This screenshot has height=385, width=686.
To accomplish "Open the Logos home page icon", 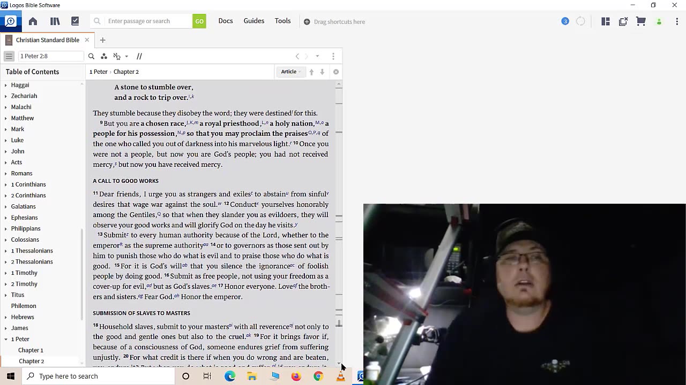I will [x=33, y=21].
